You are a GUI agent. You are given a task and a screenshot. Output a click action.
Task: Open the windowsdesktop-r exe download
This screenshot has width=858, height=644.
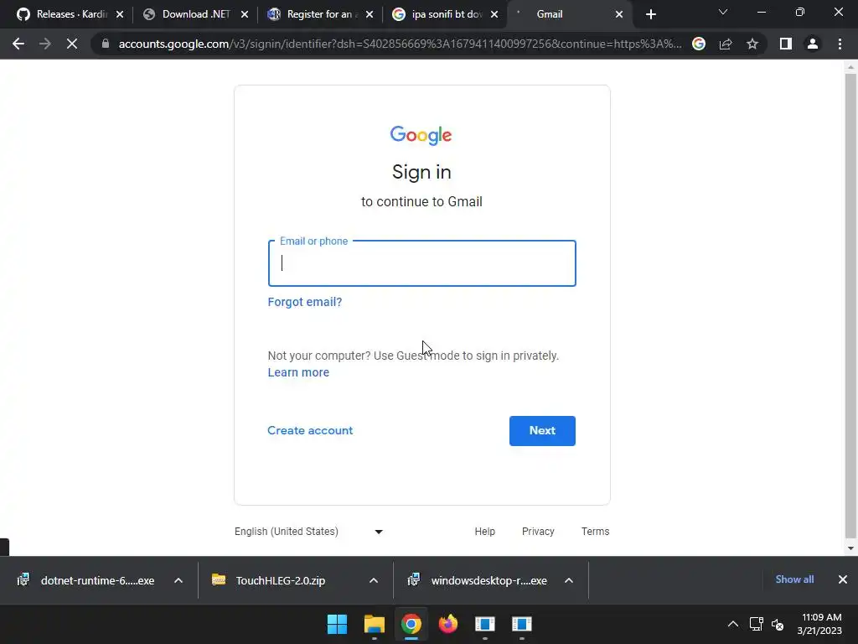coord(477,580)
